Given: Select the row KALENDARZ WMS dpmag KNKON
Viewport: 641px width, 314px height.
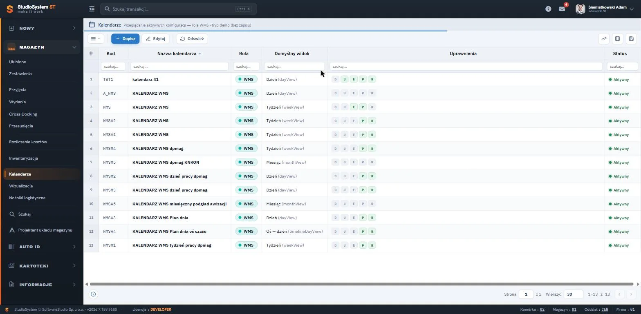Looking at the screenshot, I should tap(362, 163).
